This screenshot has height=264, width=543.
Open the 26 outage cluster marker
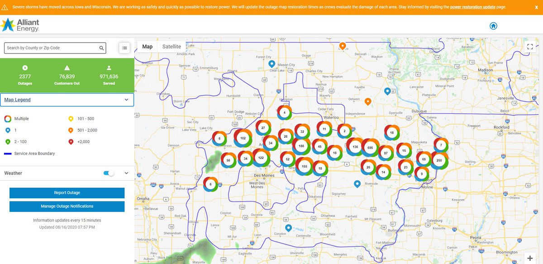(x=368, y=167)
